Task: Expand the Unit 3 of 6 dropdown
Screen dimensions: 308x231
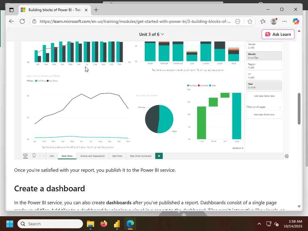Action: tap(152, 34)
